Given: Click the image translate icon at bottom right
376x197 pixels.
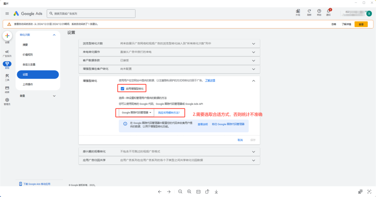Looking at the screenshot, I should tap(360, 192).
